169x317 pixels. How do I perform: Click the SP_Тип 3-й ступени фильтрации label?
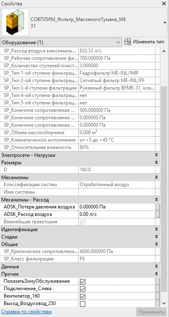40,88
